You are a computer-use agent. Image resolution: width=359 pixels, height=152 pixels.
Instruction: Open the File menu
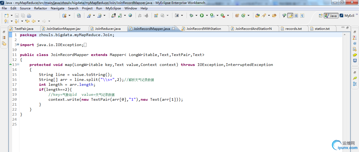pyautogui.click(x=4, y=8)
